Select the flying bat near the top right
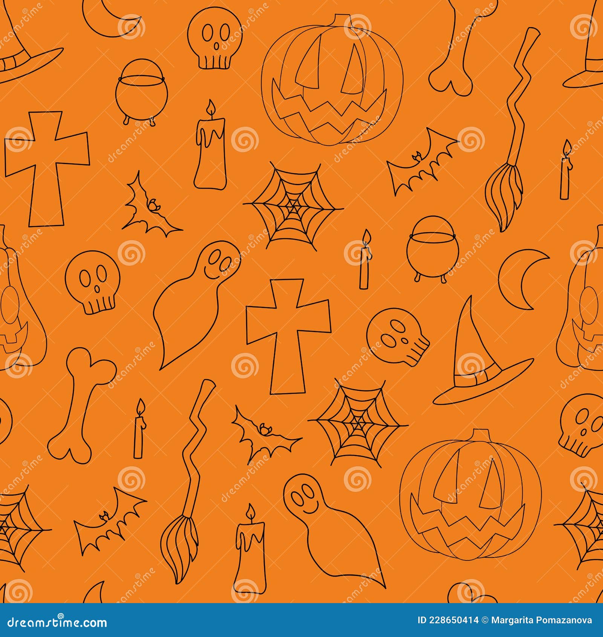 point(418,162)
